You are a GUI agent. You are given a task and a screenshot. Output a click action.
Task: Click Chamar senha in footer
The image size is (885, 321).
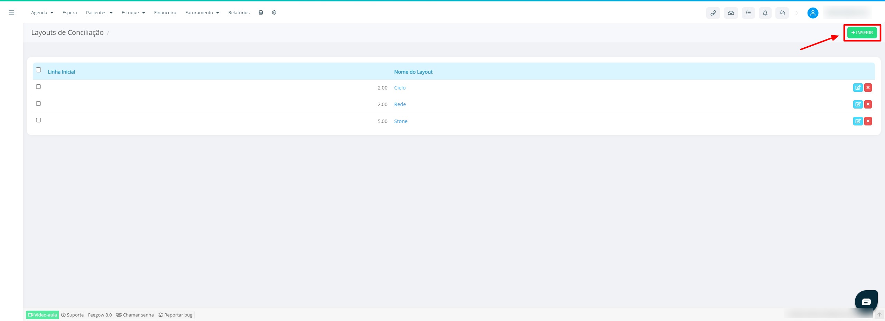point(135,315)
